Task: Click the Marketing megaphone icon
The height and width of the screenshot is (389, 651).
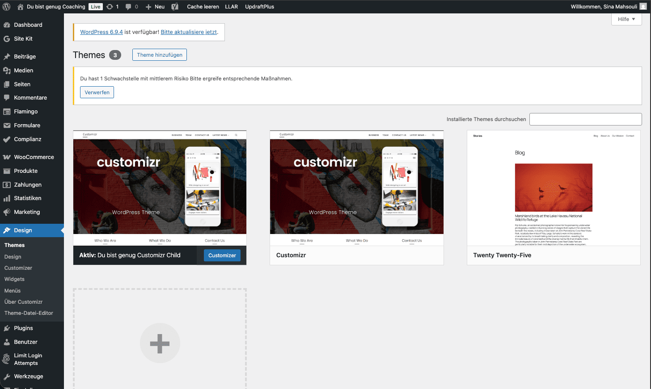Action: pyautogui.click(x=7, y=212)
